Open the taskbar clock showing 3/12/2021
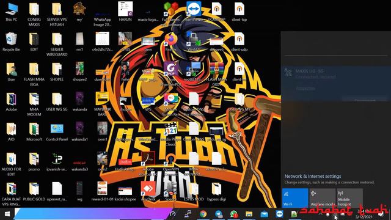This screenshot has width=391, height=220. (364, 215)
